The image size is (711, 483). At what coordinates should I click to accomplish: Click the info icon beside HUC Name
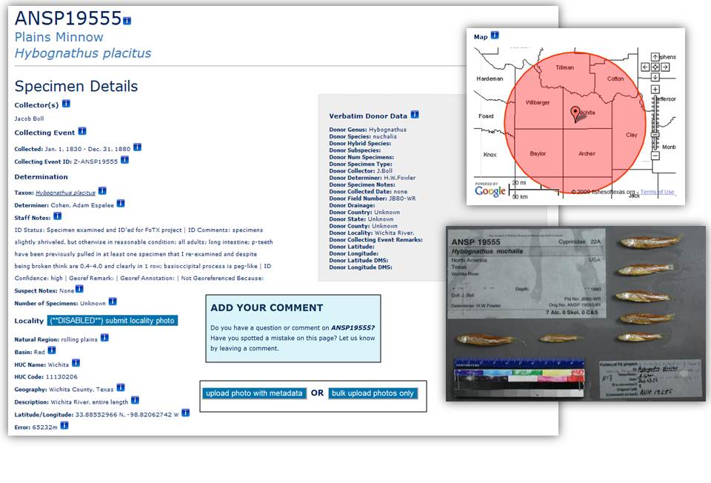tap(76, 364)
